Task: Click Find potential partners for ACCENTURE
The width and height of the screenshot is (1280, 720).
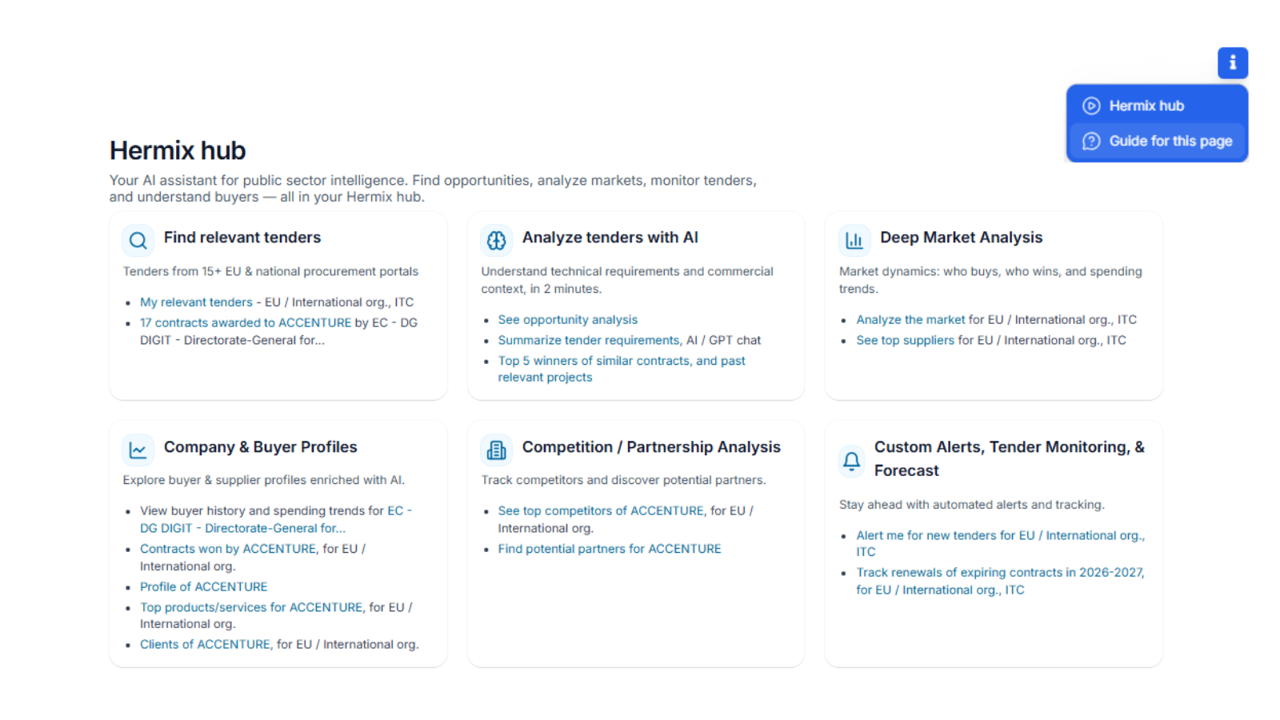Action: pyautogui.click(x=609, y=549)
